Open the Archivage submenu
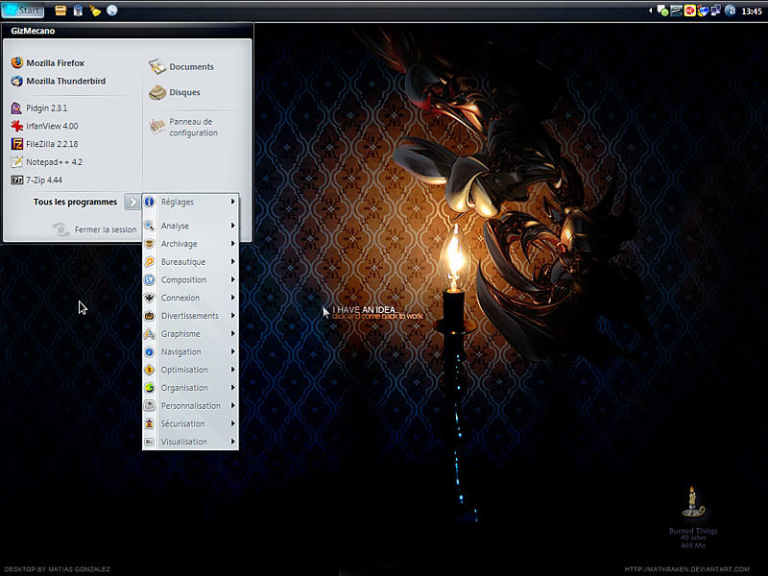The width and height of the screenshot is (768, 576). coord(190,244)
